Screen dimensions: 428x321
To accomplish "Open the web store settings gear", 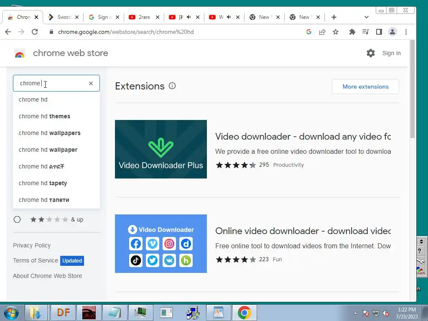I will 370,53.
